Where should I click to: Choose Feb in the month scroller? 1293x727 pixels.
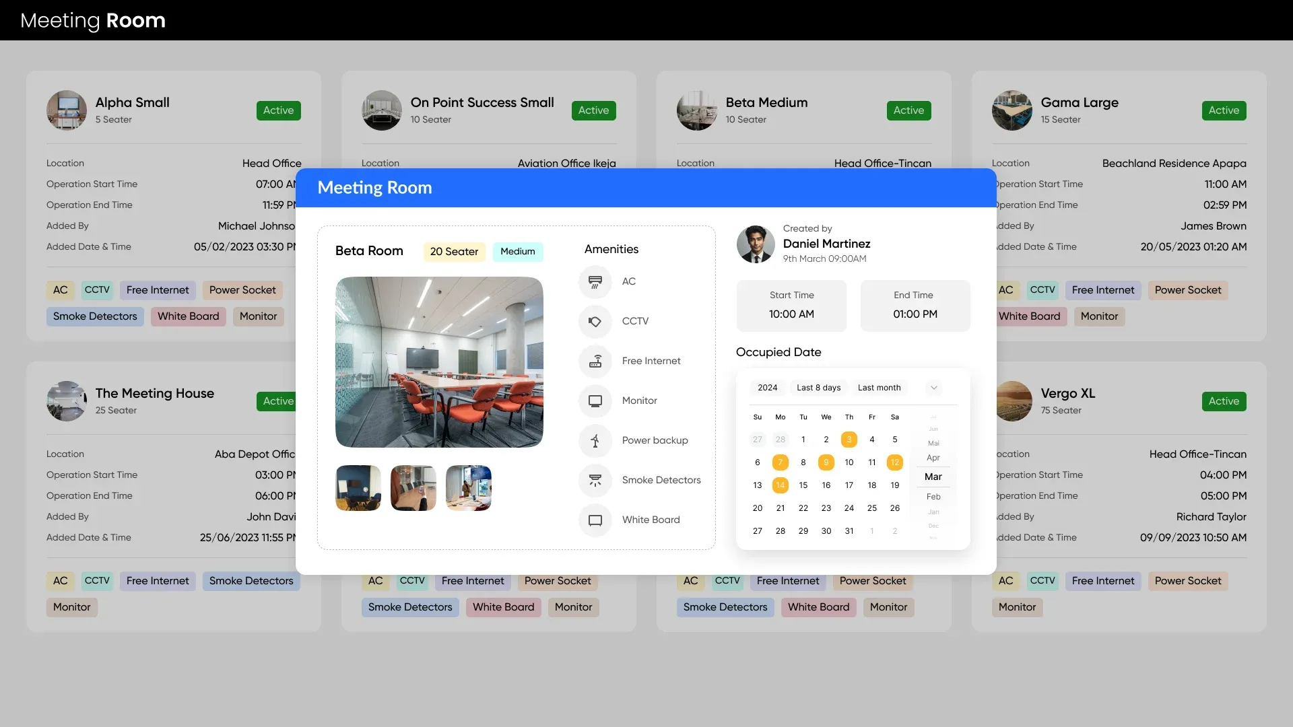pos(933,497)
